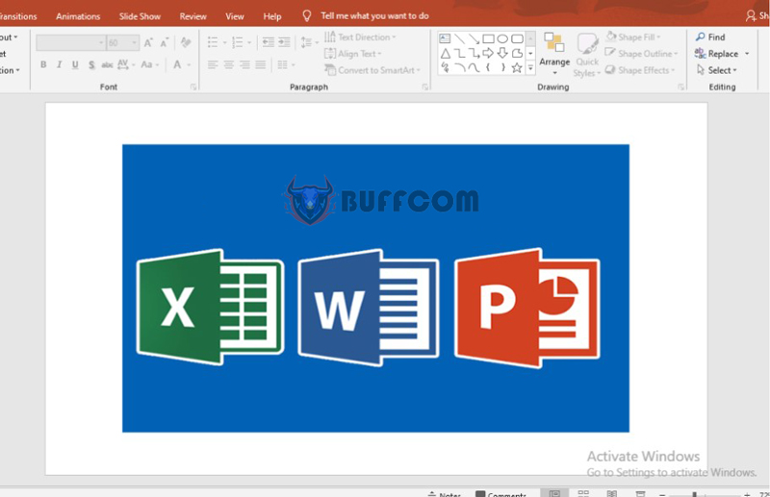
Task: Apply Text Shadow with the S icon
Action: point(91,64)
